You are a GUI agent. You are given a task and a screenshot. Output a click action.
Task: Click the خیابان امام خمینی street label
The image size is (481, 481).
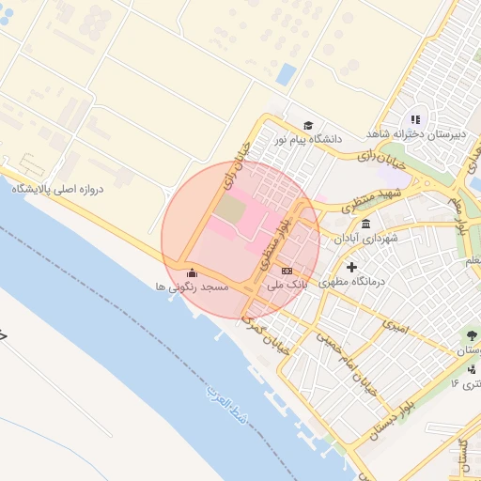coord(347,365)
